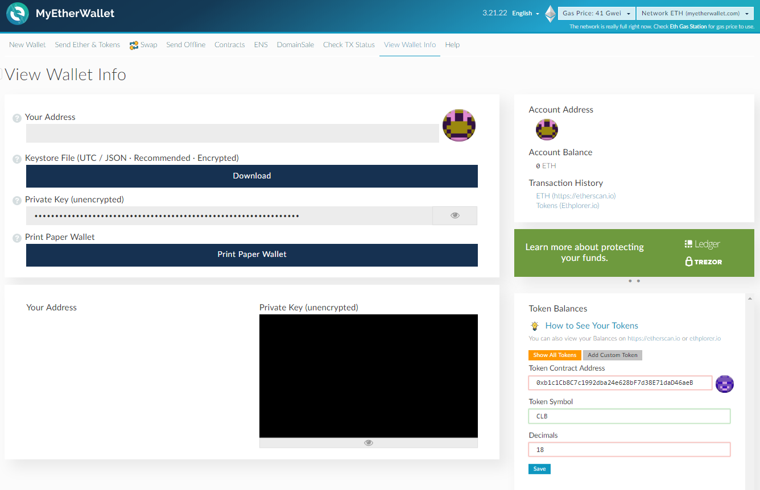Click the banner carousel dots
The height and width of the screenshot is (490, 760).
[634, 281]
